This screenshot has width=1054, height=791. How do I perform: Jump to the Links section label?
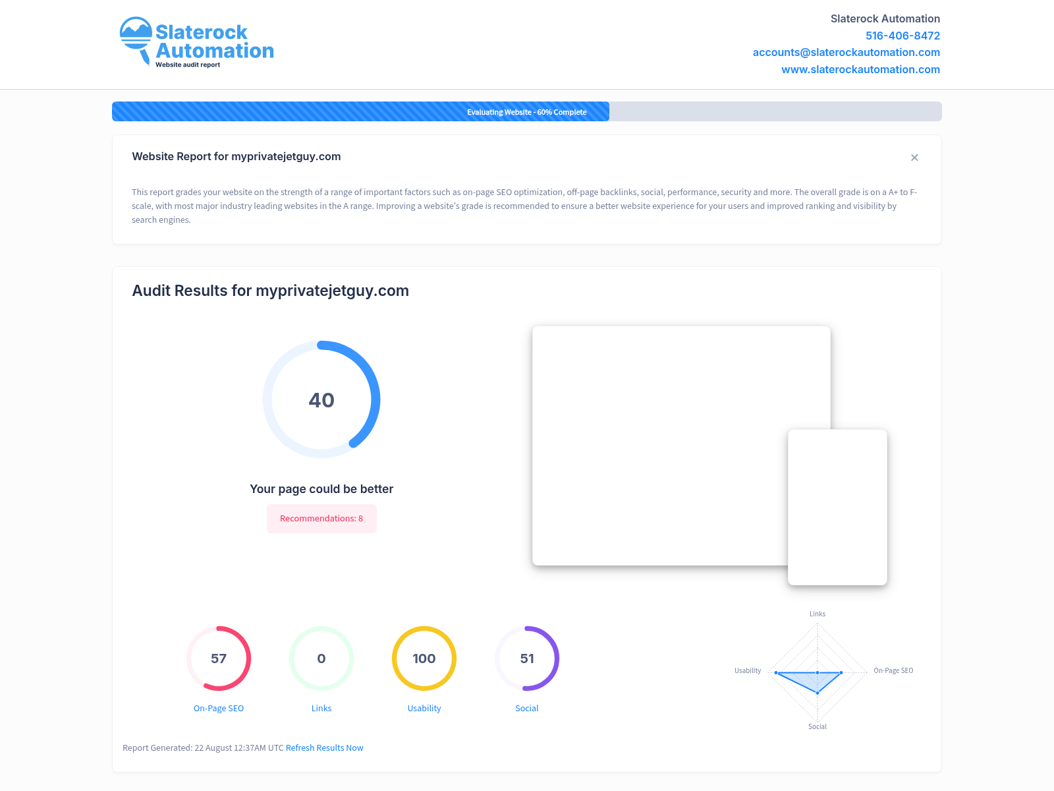[321, 708]
